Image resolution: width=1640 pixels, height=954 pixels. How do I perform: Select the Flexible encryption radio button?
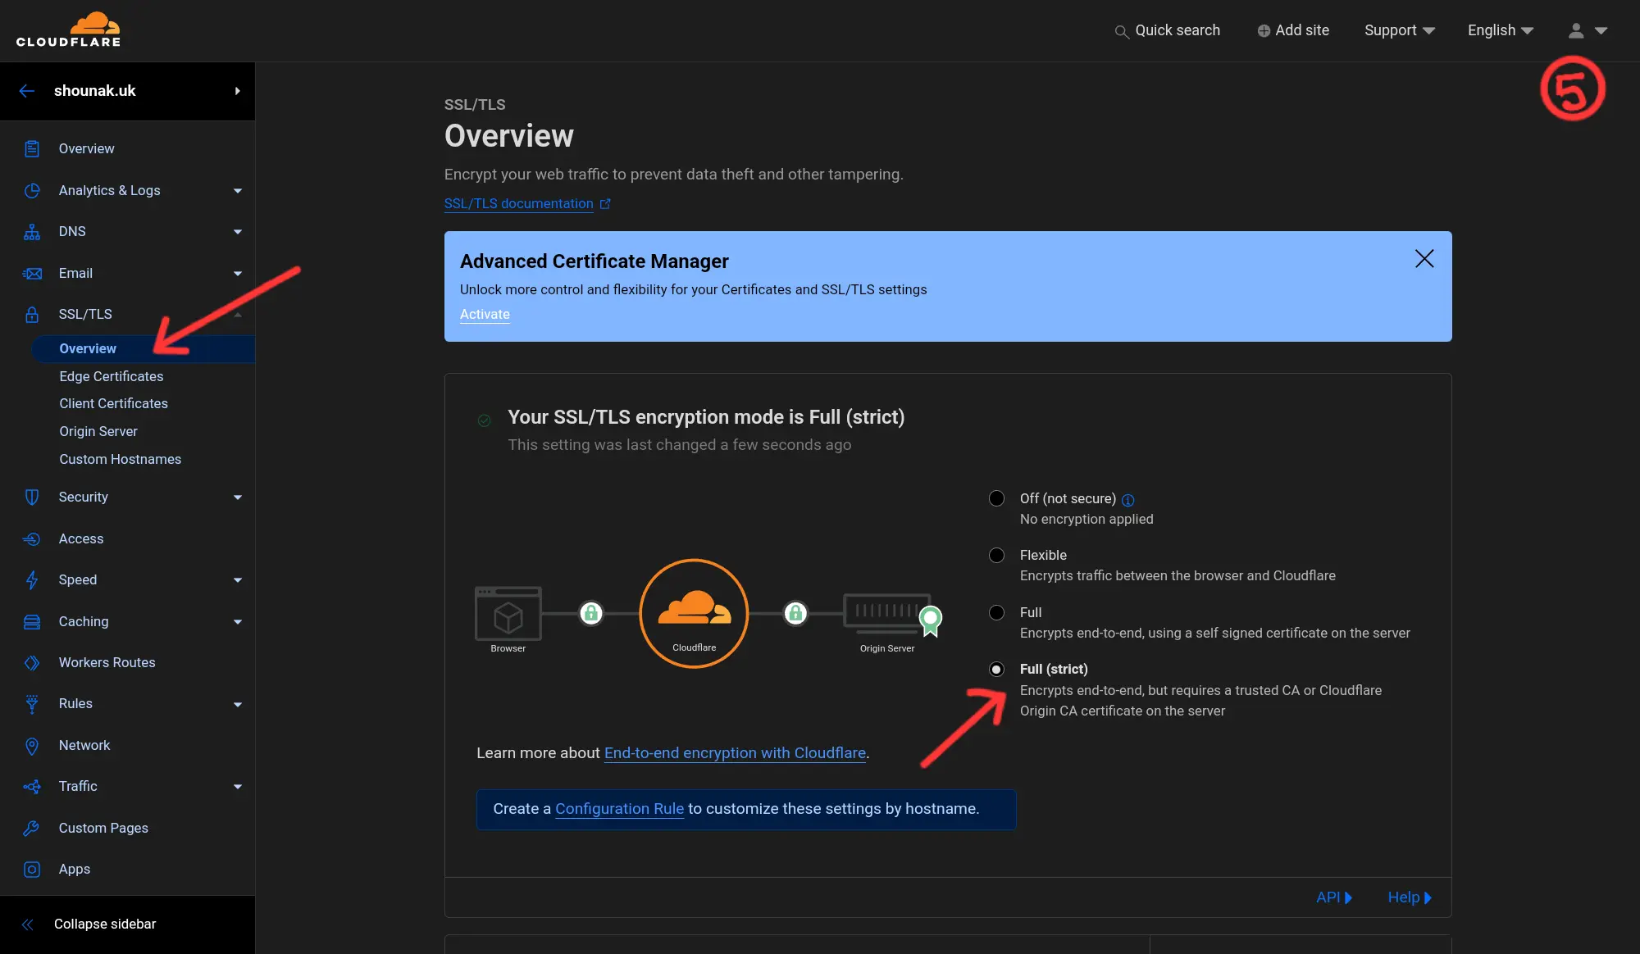coord(996,555)
